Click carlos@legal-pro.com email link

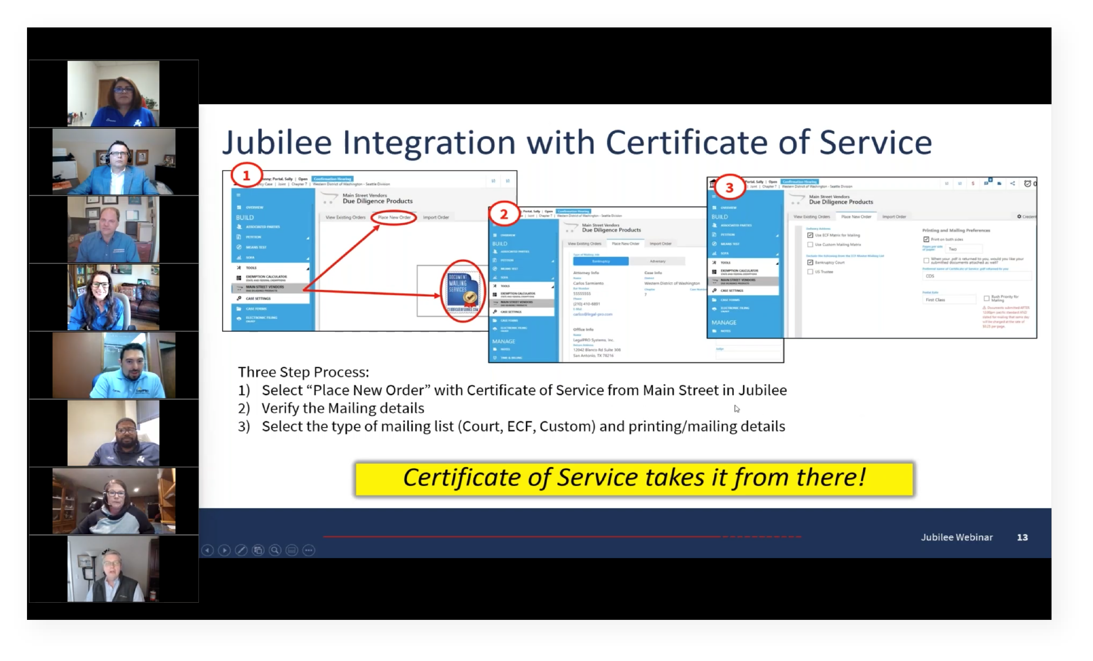click(593, 314)
